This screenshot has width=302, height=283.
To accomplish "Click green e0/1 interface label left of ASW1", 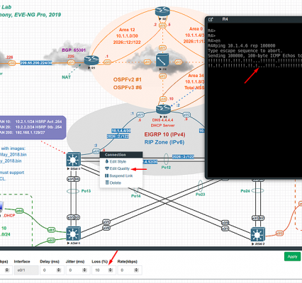I will [51, 230].
